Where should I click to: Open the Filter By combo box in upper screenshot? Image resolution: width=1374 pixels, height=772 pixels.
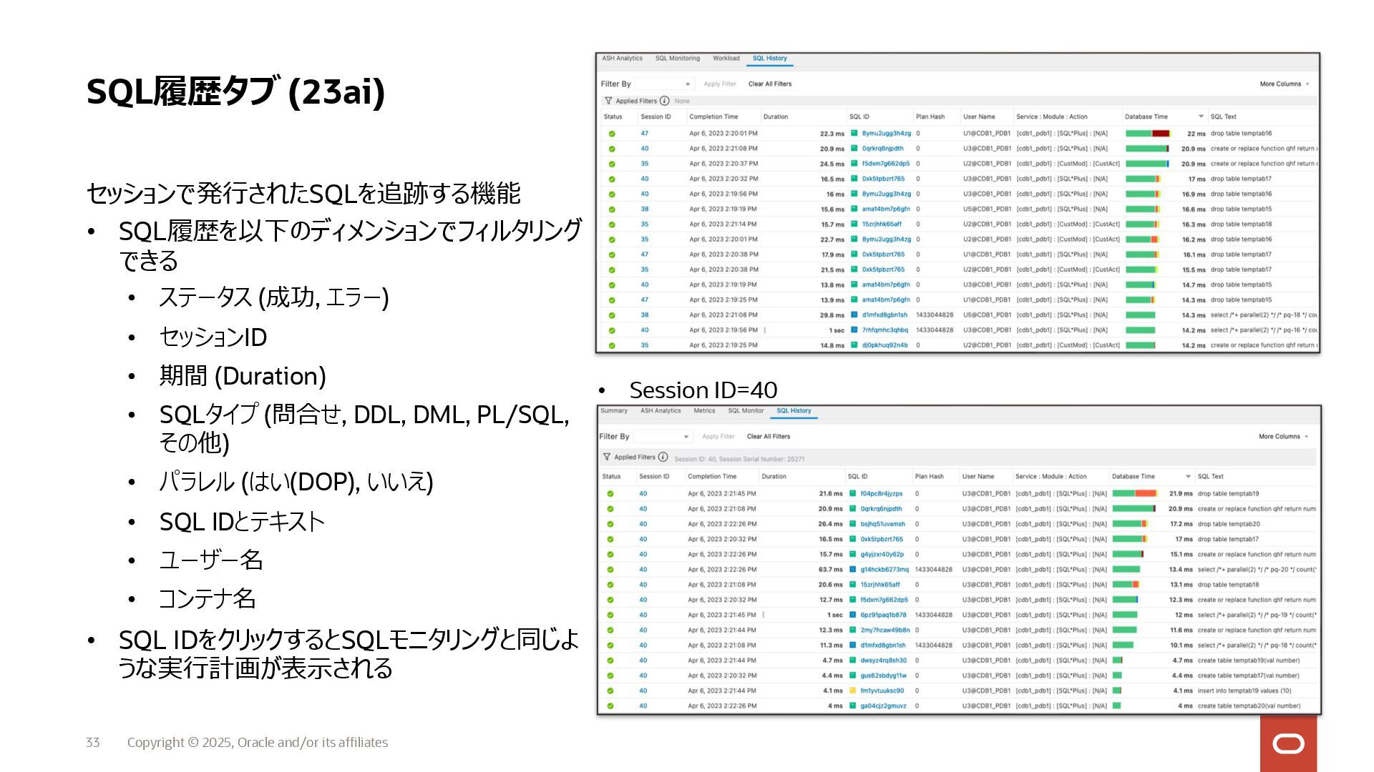[x=665, y=84]
